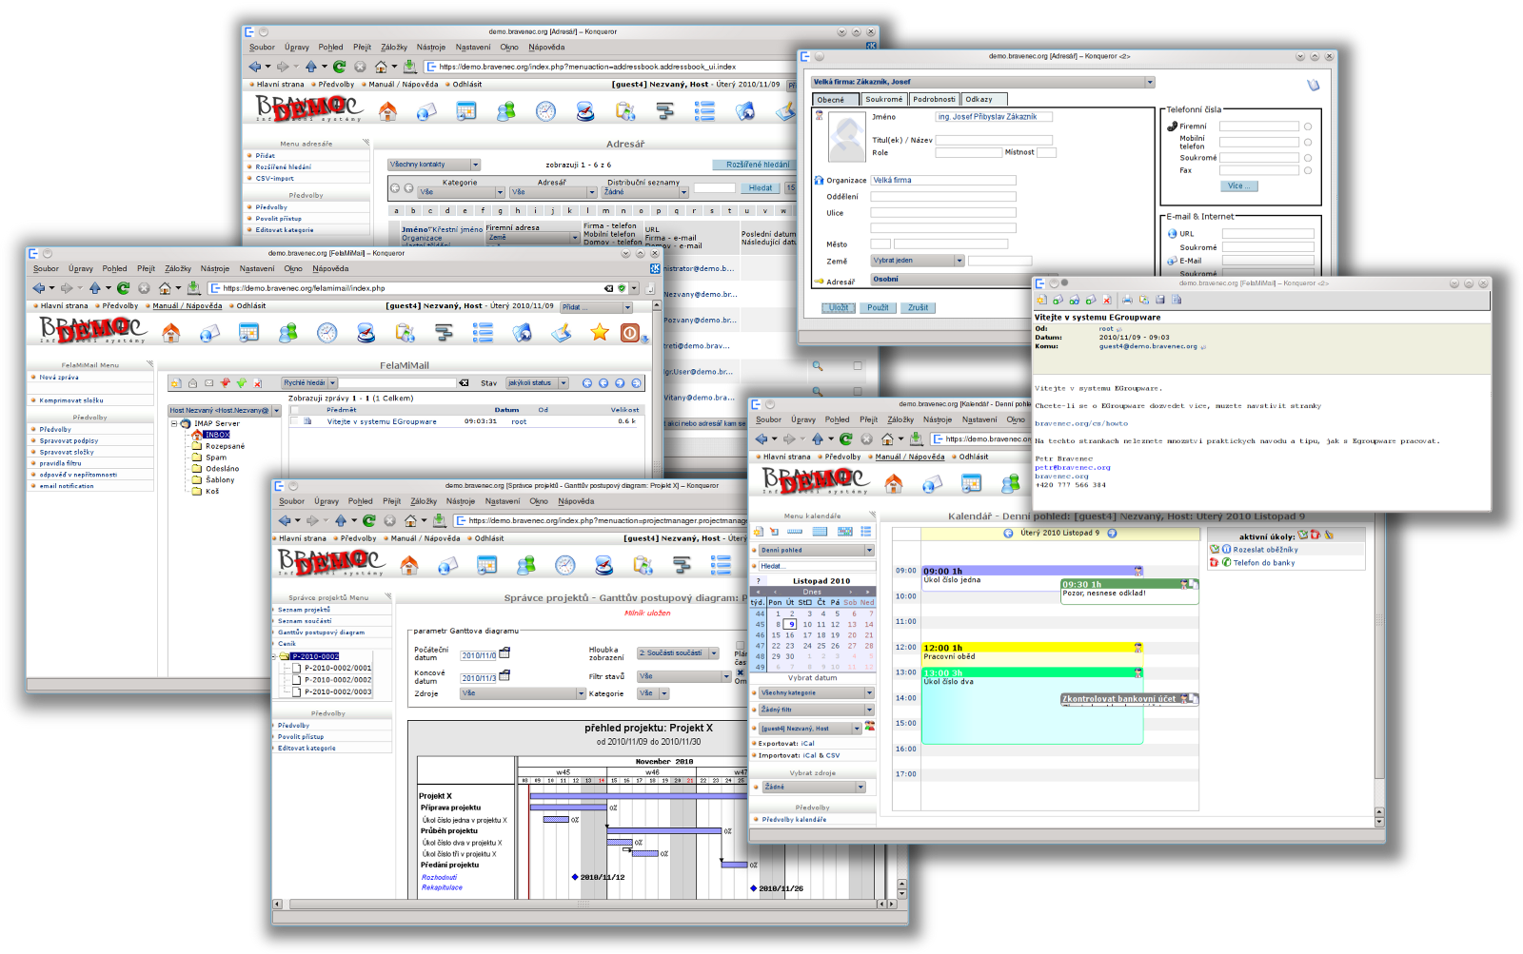Open the clock timesheet icon in FelaMiMail window
This screenshot has width=1523, height=954.
326,332
